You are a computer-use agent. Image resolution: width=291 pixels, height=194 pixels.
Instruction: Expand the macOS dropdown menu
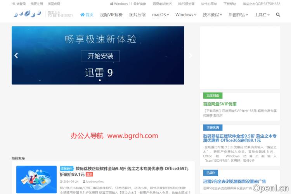point(160,15)
